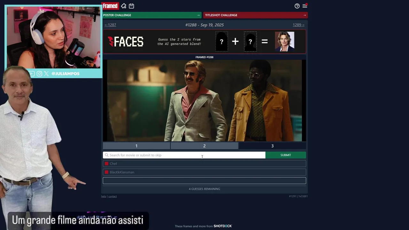Click the Framed #1288 caption
Viewport: 409px width, 230px height.
point(204,57)
